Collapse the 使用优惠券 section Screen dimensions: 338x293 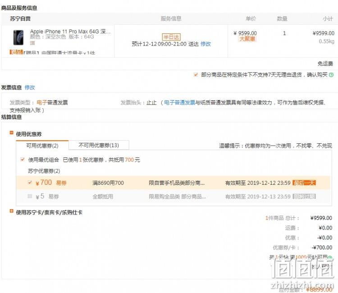point(11,133)
